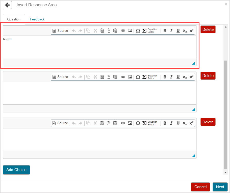Image resolution: width=230 pixels, height=193 pixels.
Task: Click the scrollbar down arrow
Action: 226,172
